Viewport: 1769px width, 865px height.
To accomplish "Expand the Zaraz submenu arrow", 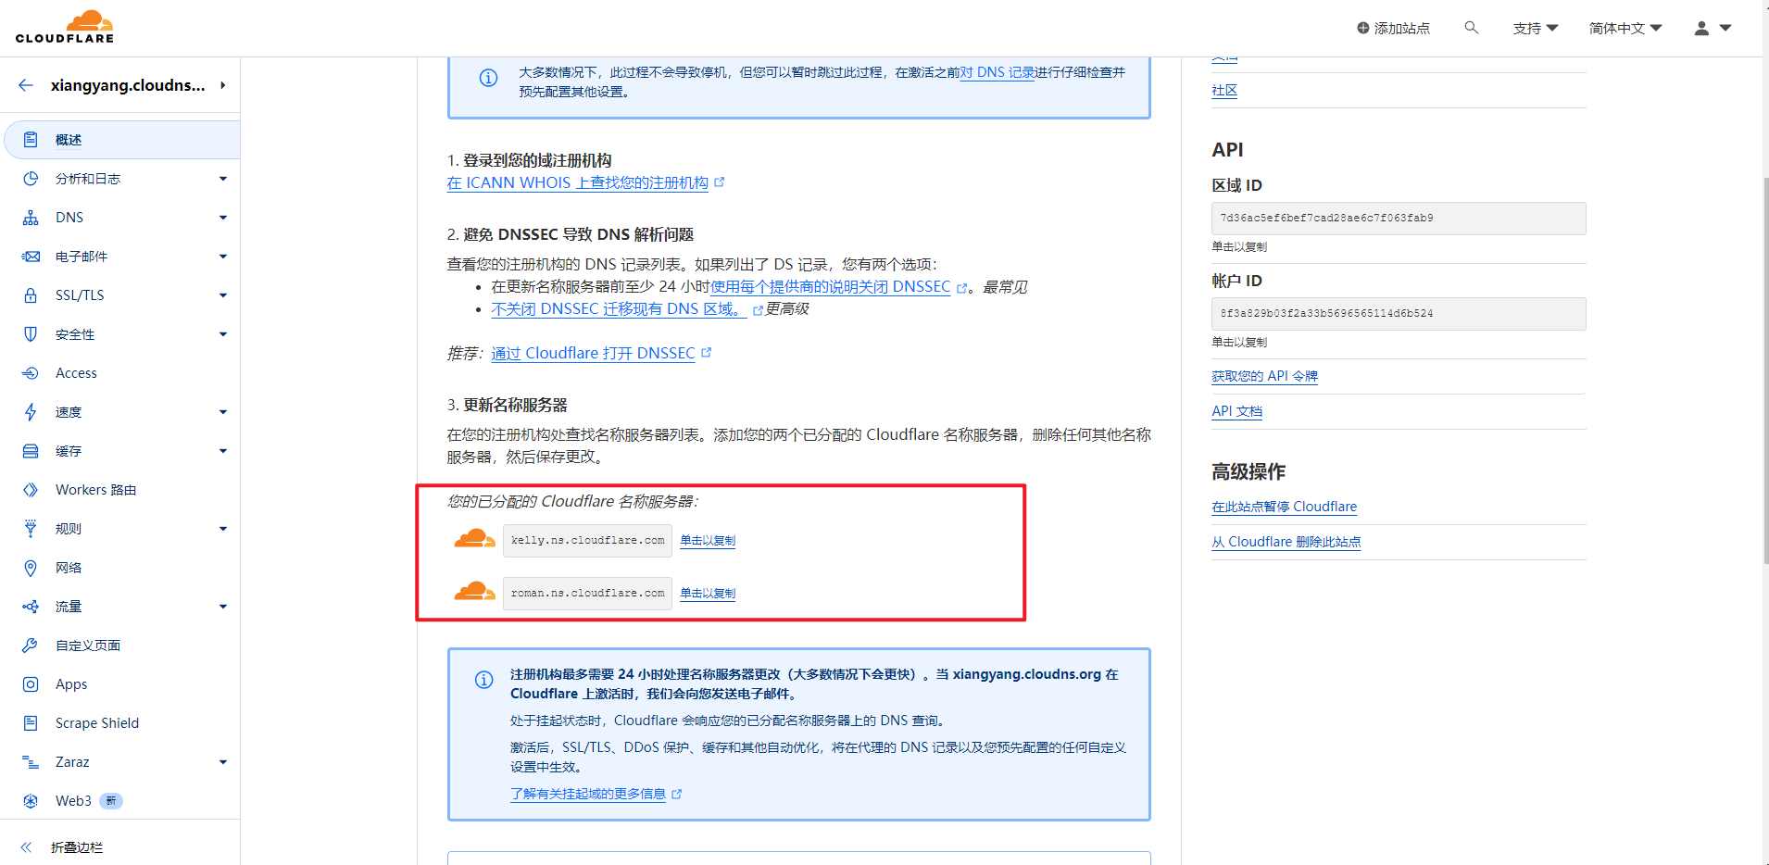I will click(x=223, y=762).
